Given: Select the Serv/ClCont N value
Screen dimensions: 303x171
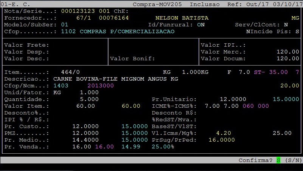Looking at the screenshot, I should [x=286, y=25].
